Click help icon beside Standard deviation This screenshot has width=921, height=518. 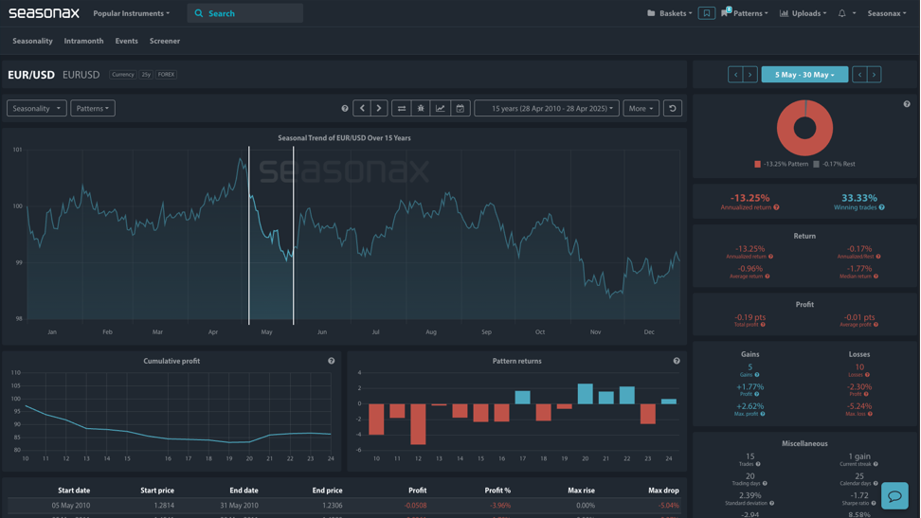click(x=771, y=503)
